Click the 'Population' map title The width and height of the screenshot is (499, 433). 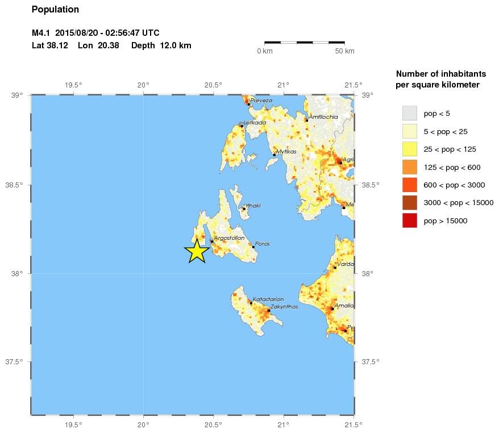tap(55, 10)
